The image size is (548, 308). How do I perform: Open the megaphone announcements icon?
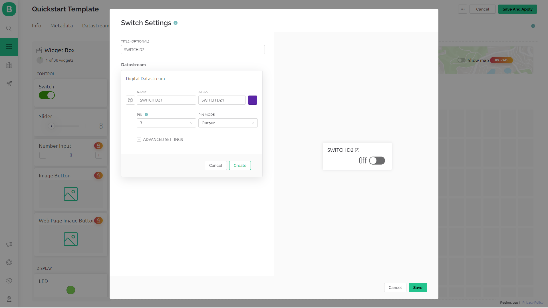coord(9,244)
